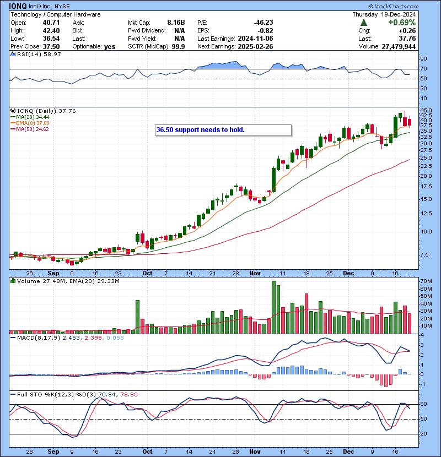Click the EPS value -0.82

pyautogui.click(x=265, y=31)
